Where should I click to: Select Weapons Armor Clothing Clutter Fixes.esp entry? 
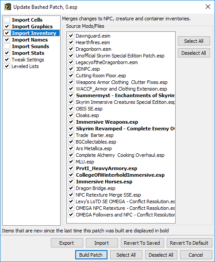(122, 82)
